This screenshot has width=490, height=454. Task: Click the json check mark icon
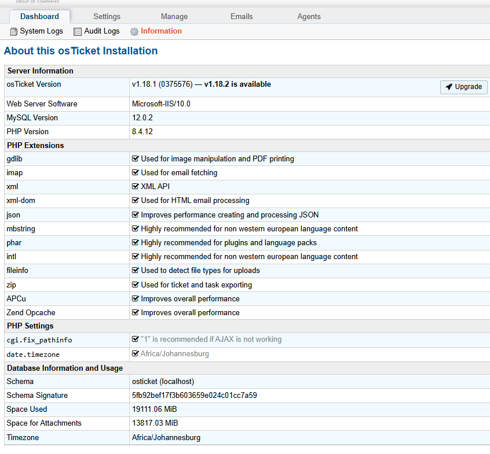point(135,215)
